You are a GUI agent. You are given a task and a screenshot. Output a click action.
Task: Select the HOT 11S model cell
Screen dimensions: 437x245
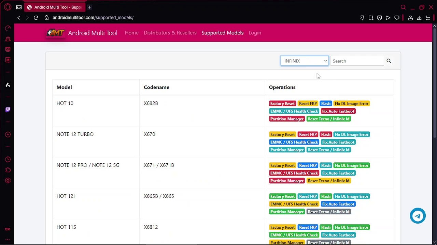96,232
